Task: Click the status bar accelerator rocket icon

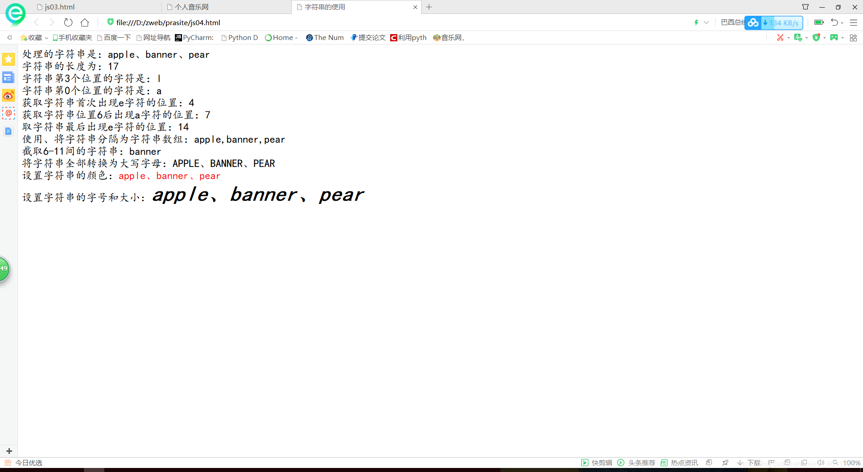Action: coord(725,463)
